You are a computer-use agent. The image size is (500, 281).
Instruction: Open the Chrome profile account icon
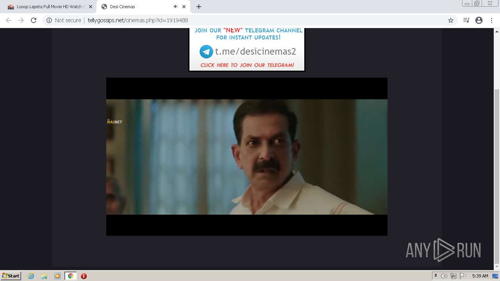[479, 20]
